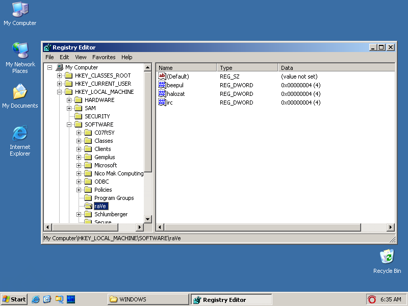Expand the HKEY_CURRENT_USER key
The width and height of the screenshot is (408, 306).
59,84
